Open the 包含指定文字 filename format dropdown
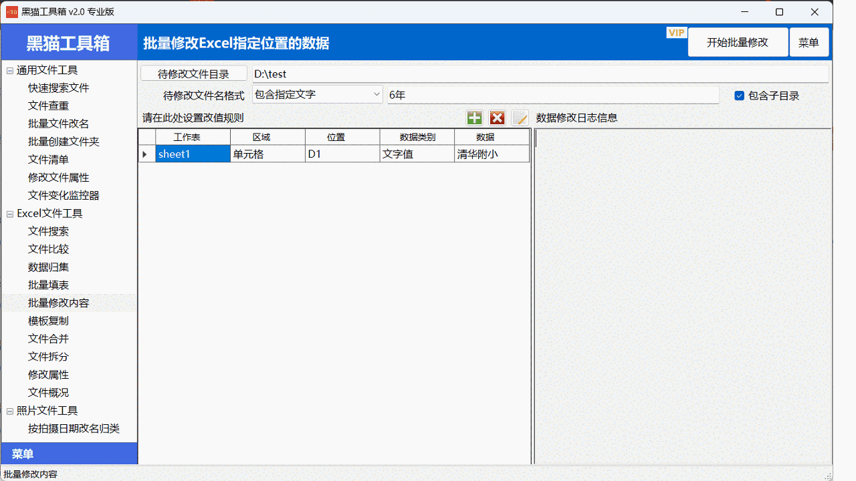Screen dimensions: 856x481 (317, 95)
